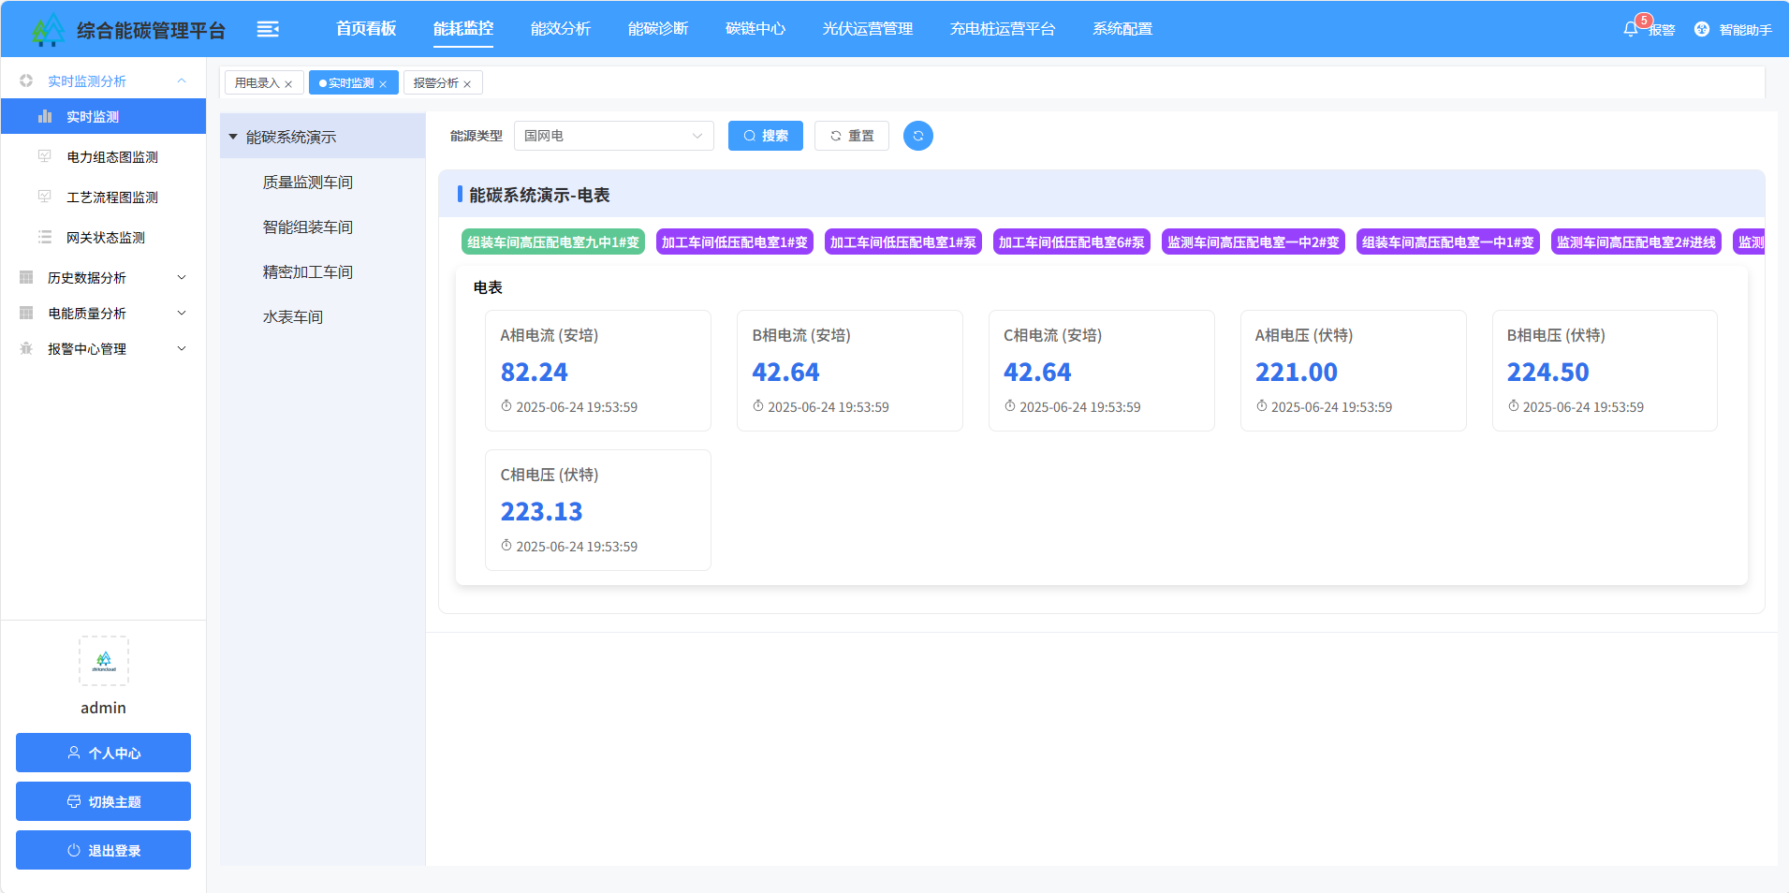Collapse the 能碳系统演示 tree node
1789x893 pixels.
tap(233, 137)
